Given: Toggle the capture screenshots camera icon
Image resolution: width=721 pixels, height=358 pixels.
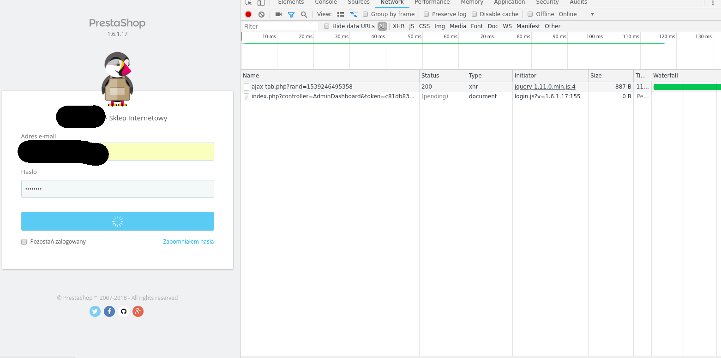Looking at the screenshot, I should coord(278,14).
